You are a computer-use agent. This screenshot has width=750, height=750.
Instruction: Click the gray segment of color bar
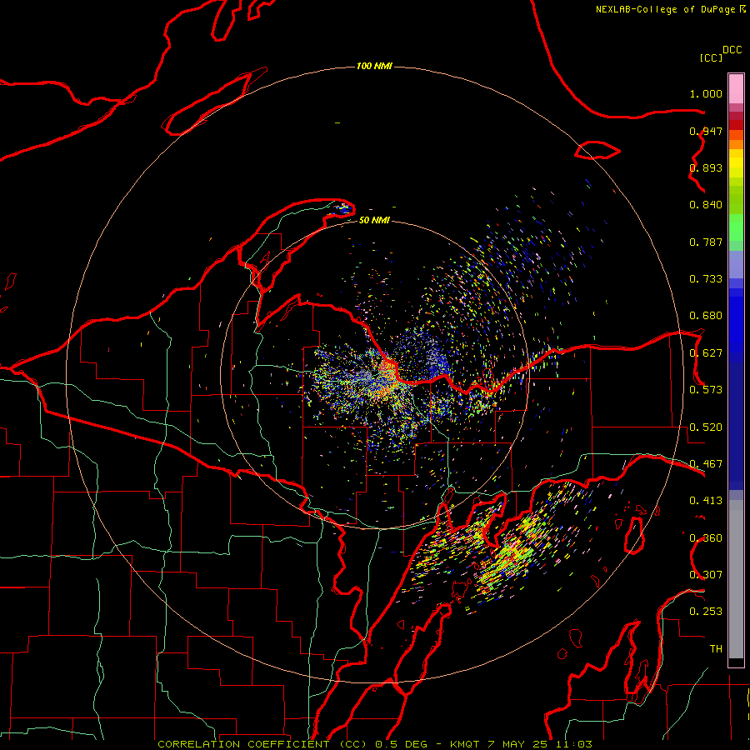pyautogui.click(x=736, y=579)
